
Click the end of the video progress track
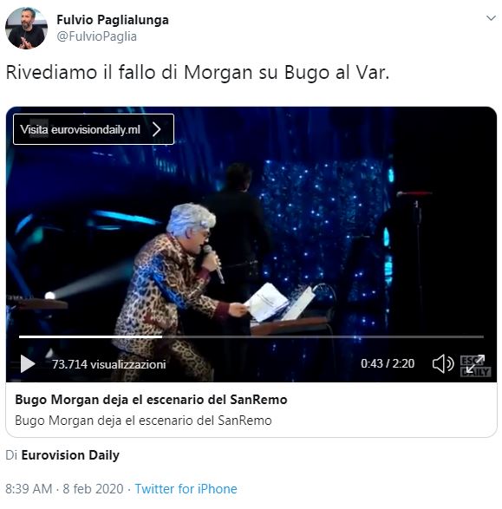[482, 337]
